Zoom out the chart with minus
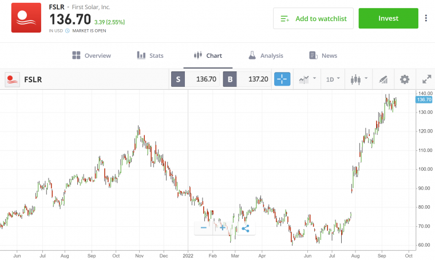The height and width of the screenshot is (260, 435). click(x=203, y=228)
